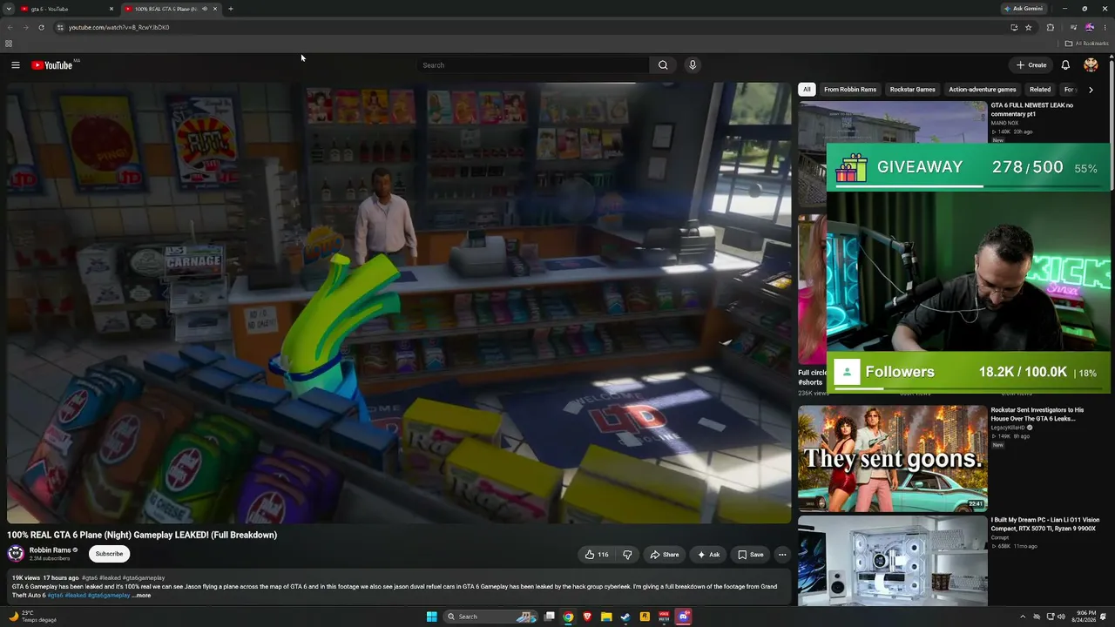Image resolution: width=1115 pixels, height=627 pixels.
Task: Click the browser address bar URL
Action: pyautogui.click(x=119, y=27)
